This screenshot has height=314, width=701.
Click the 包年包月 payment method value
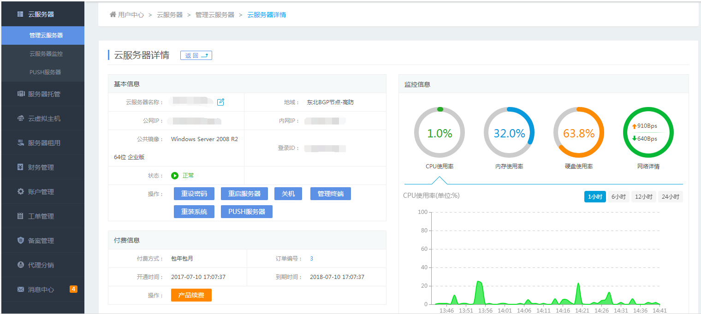(x=182, y=259)
